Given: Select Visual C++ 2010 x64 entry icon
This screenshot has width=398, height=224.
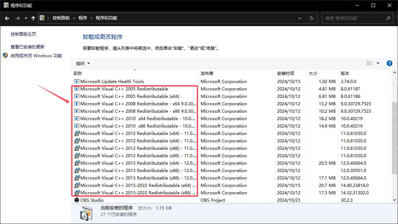Looking at the screenshot, I should [76, 119].
